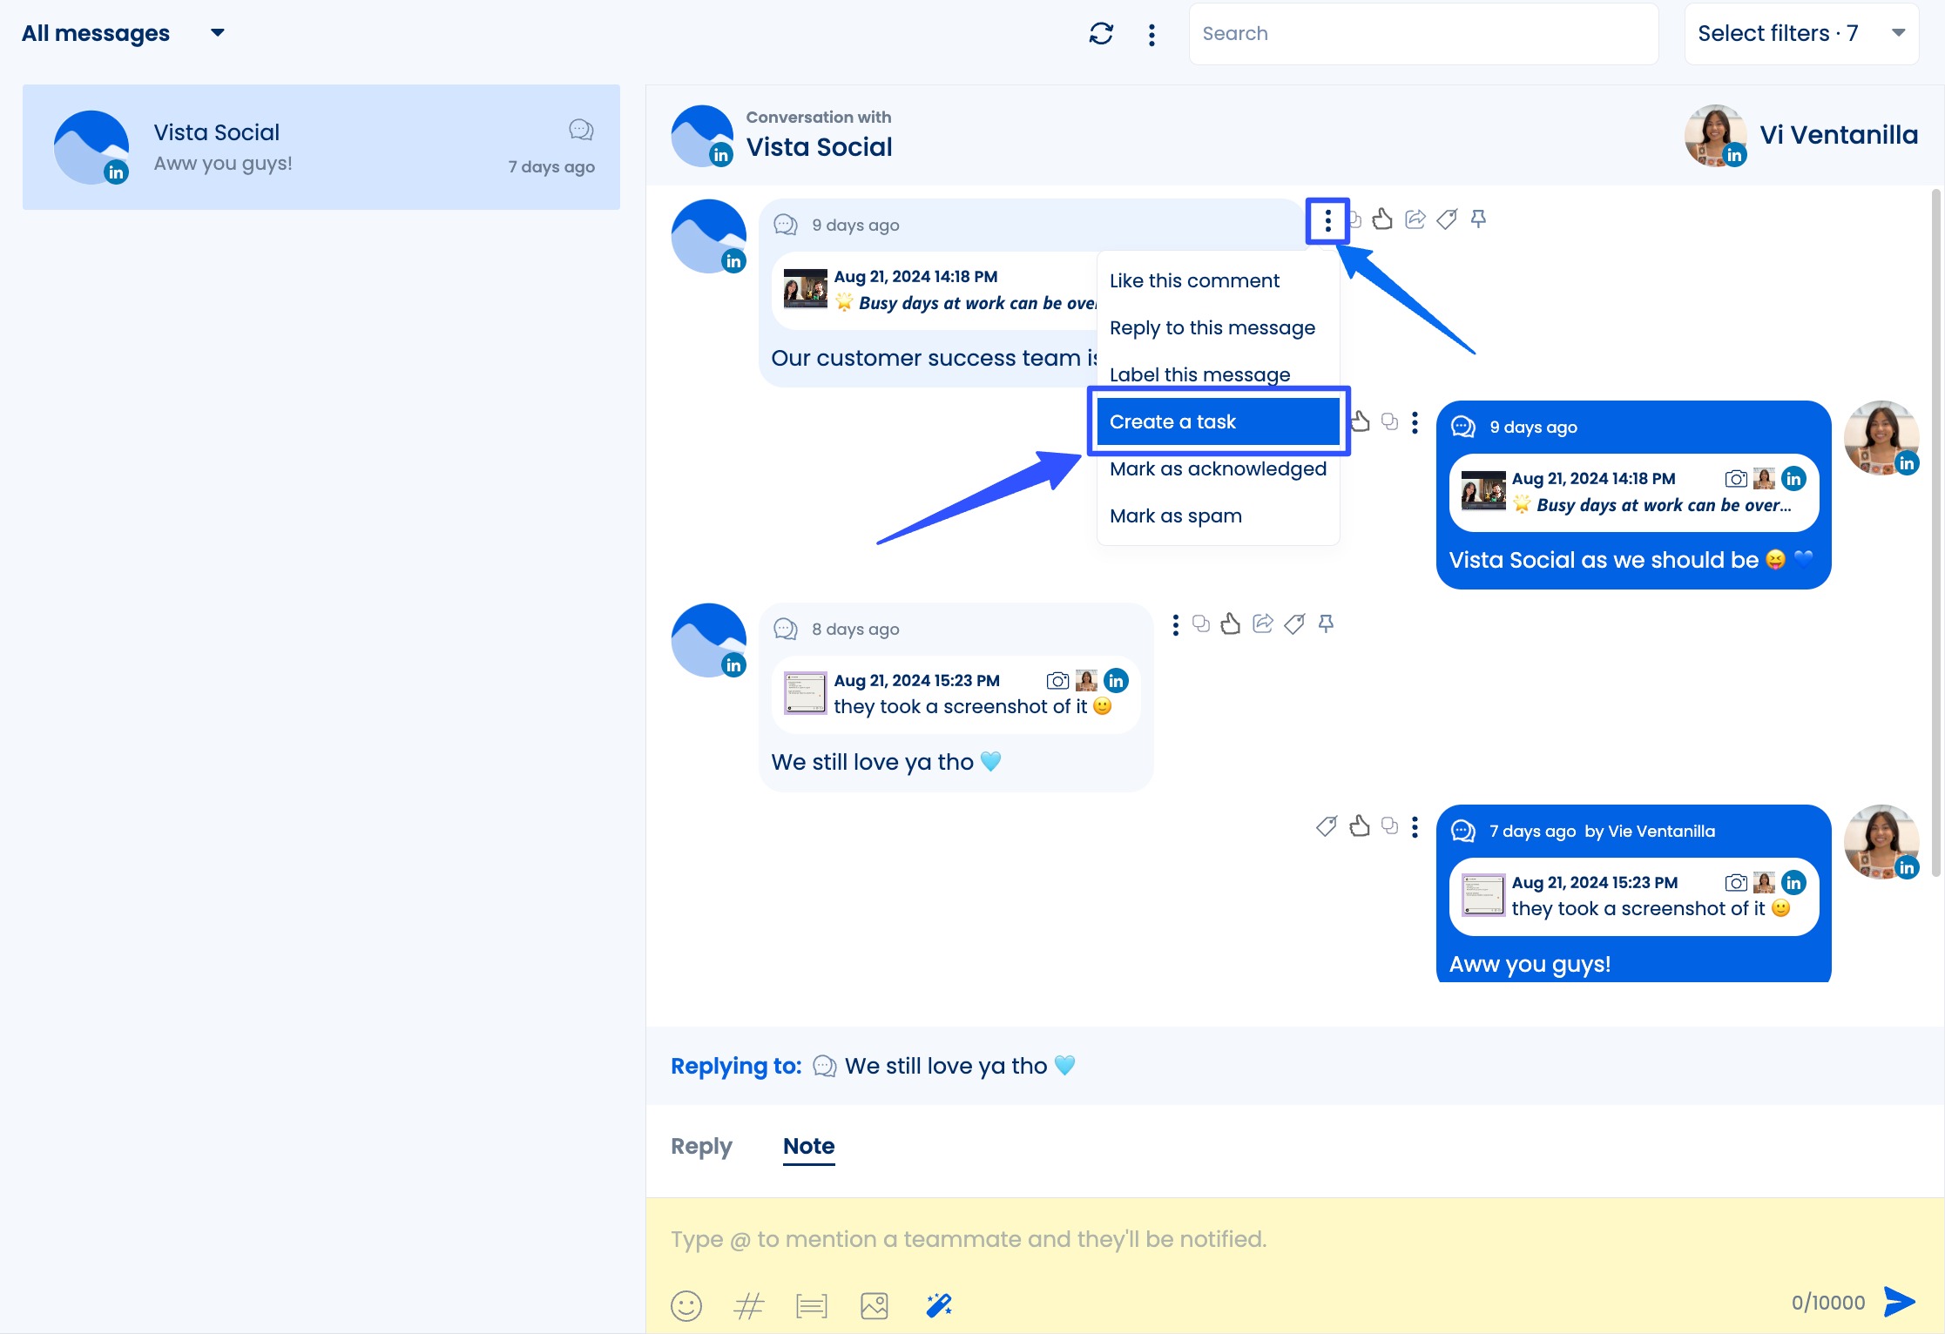This screenshot has height=1334, width=1945.
Task: Like the message with the thumbs-up icon
Action: point(1383,219)
